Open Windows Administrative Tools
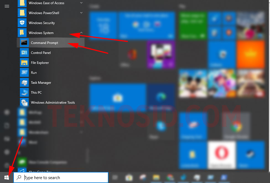 coord(51,103)
